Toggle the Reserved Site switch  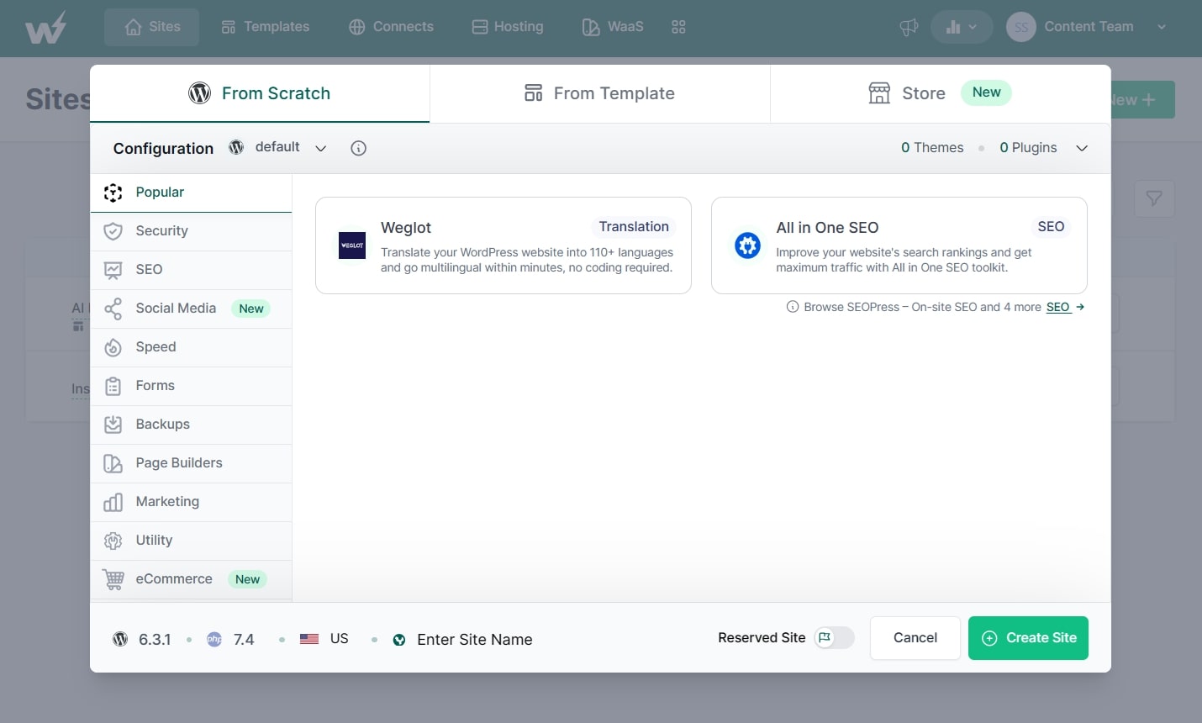click(834, 638)
